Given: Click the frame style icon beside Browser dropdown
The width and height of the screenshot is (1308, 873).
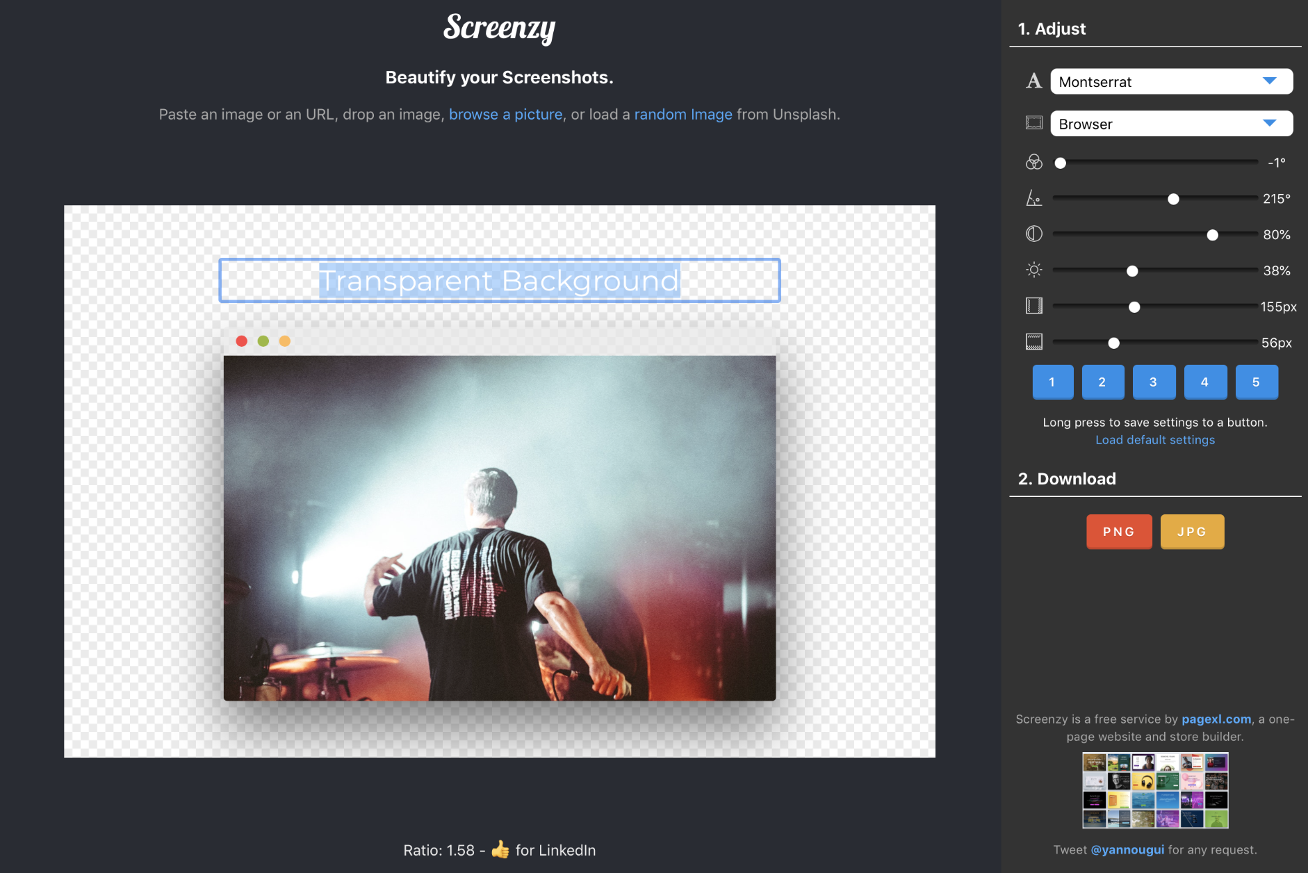Looking at the screenshot, I should [x=1033, y=123].
